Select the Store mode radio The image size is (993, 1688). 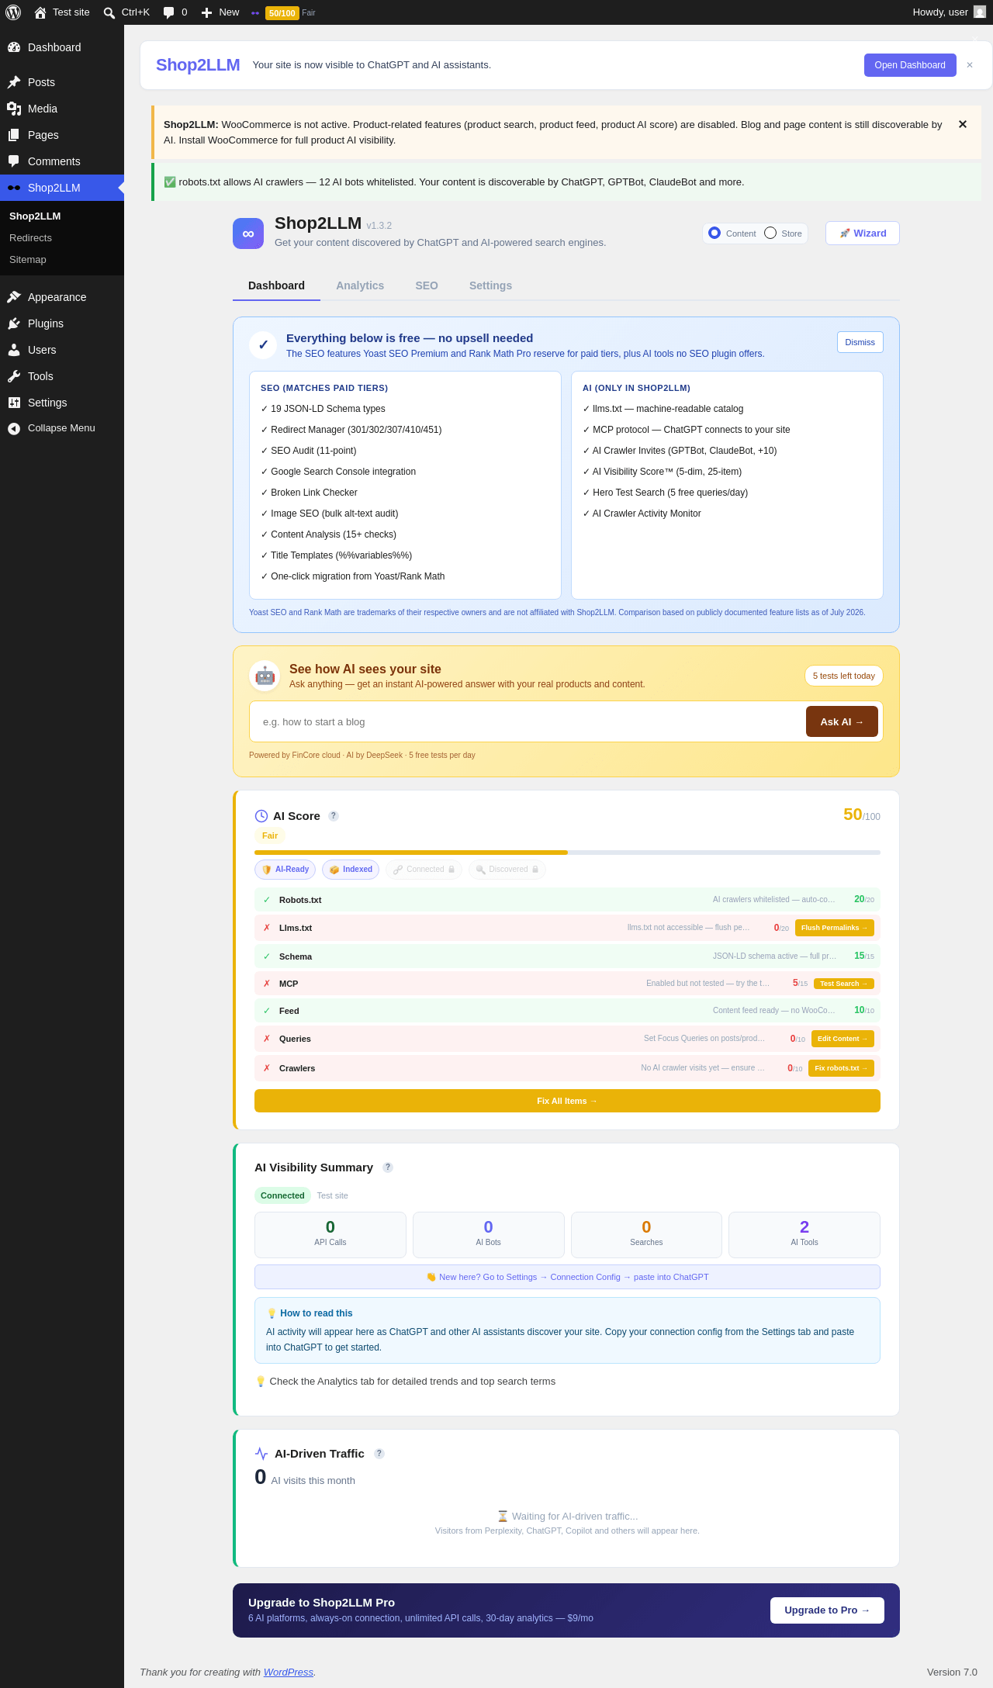tap(770, 233)
